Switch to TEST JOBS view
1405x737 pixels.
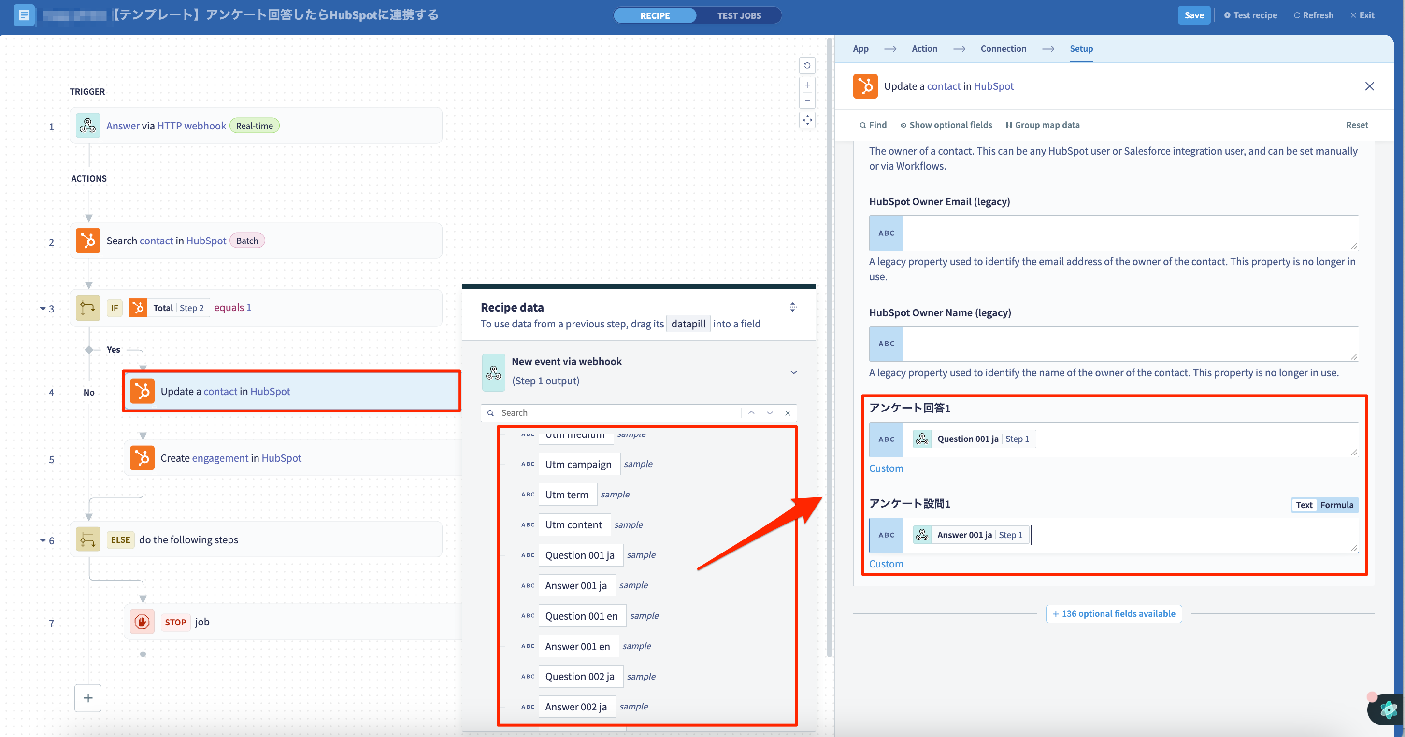pos(739,15)
